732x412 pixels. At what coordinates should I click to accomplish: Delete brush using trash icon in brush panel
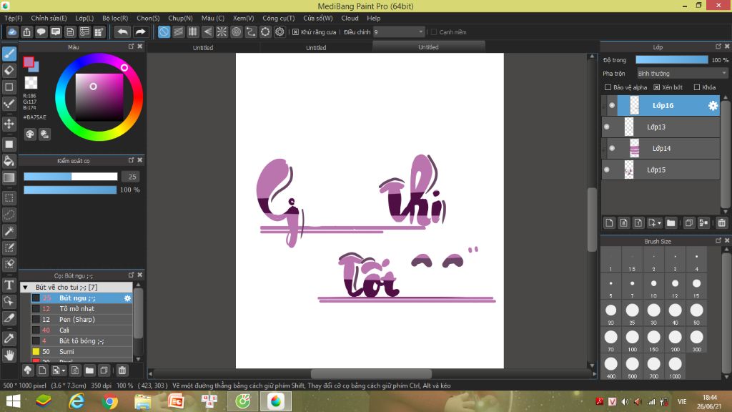(122, 371)
